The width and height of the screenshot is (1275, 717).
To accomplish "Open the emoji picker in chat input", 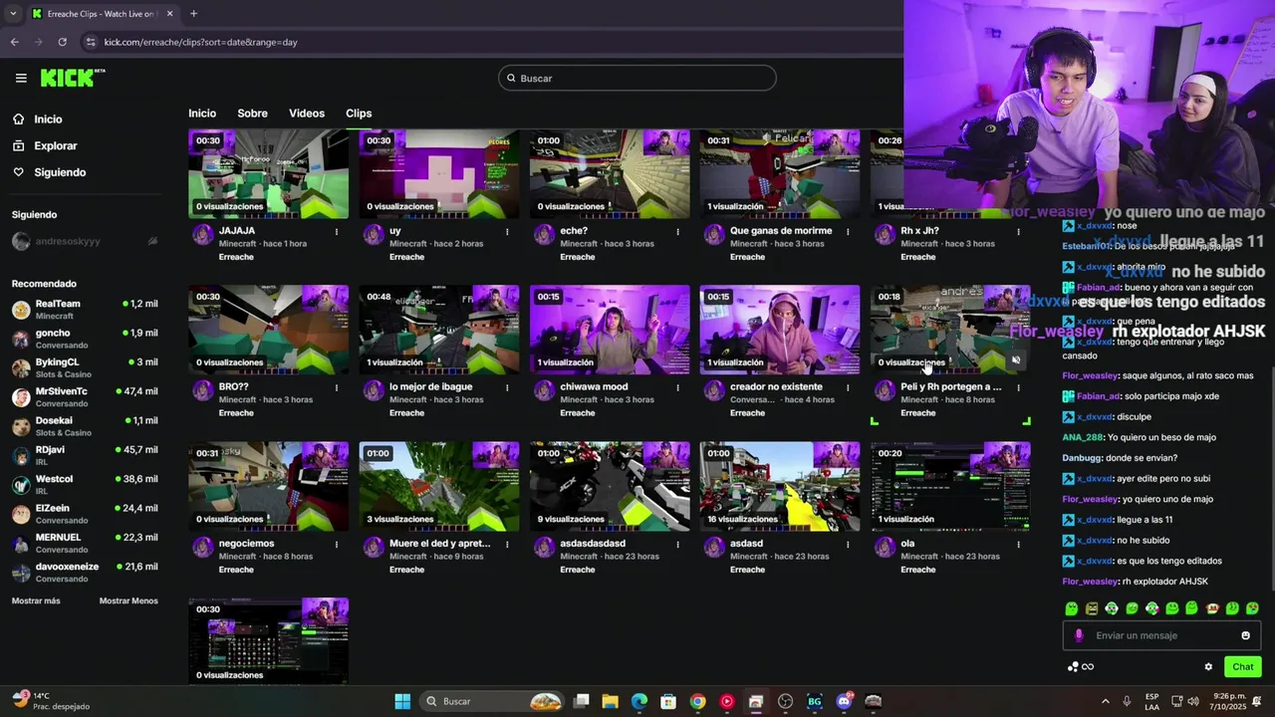I will [x=1245, y=635].
